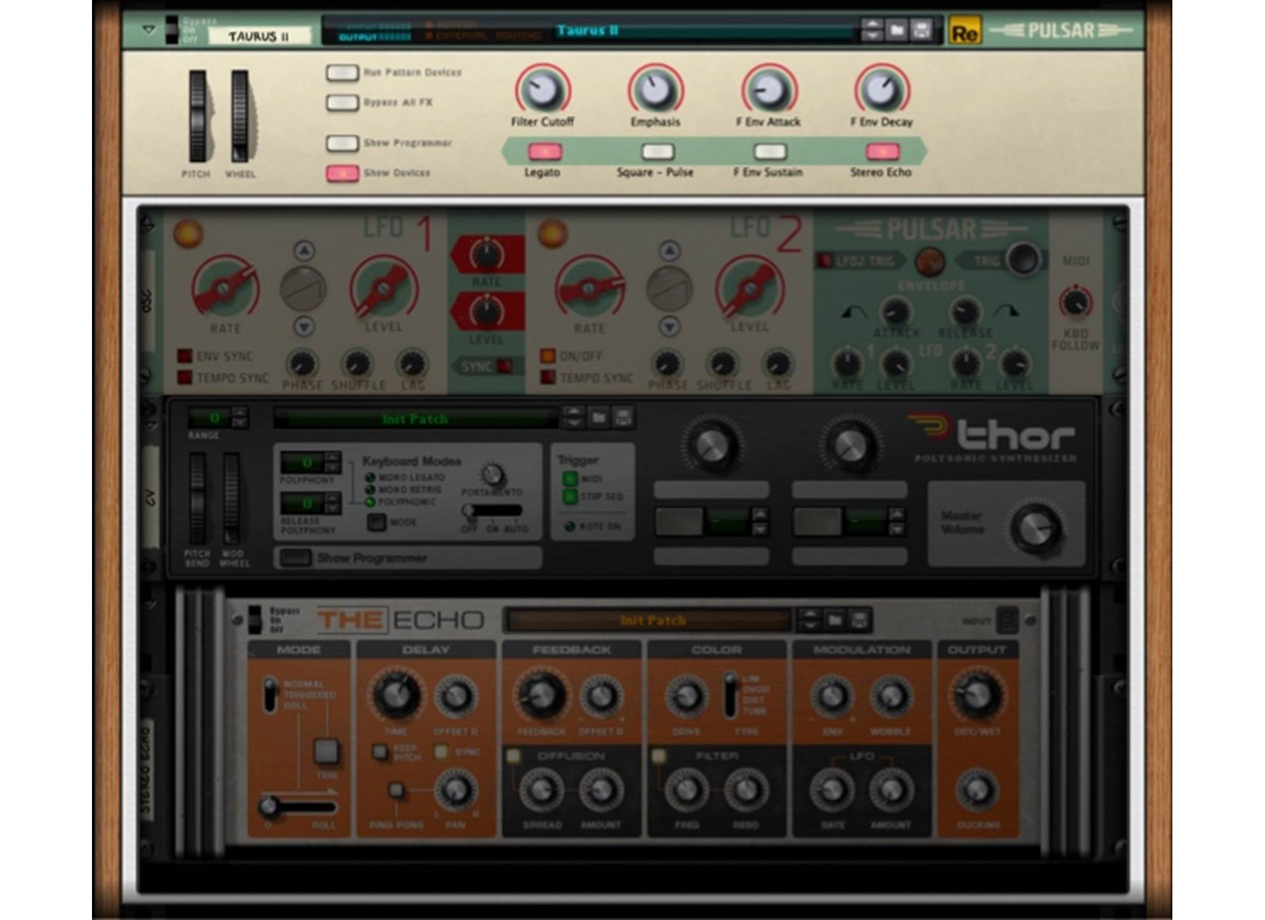Viewport: 1265px width, 920px height.
Task: Set Thor portamento Off/On/Auto slider
Action: click(492, 510)
